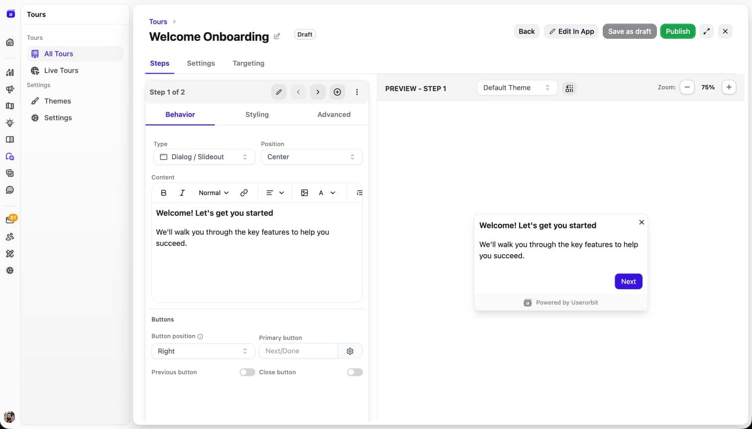752x429 pixels.
Task: Switch to the Targeting tab
Action: click(248, 63)
